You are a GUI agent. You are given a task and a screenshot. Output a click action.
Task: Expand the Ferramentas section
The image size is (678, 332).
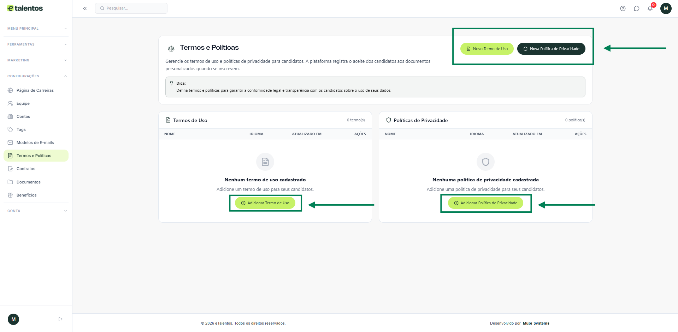(x=36, y=44)
